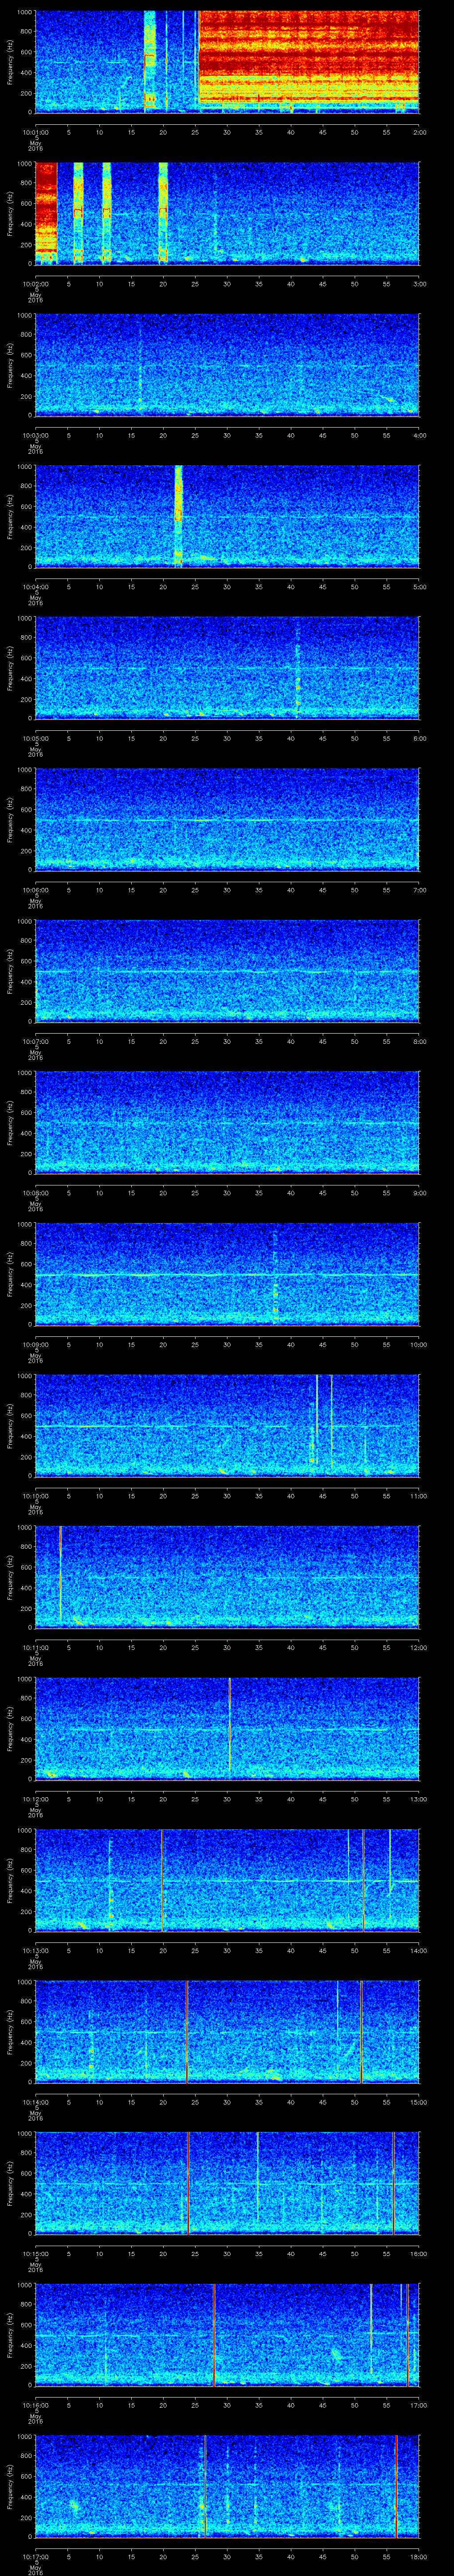Click the 10:01:00 start time label
This screenshot has width=454, height=2576.
click(35, 131)
